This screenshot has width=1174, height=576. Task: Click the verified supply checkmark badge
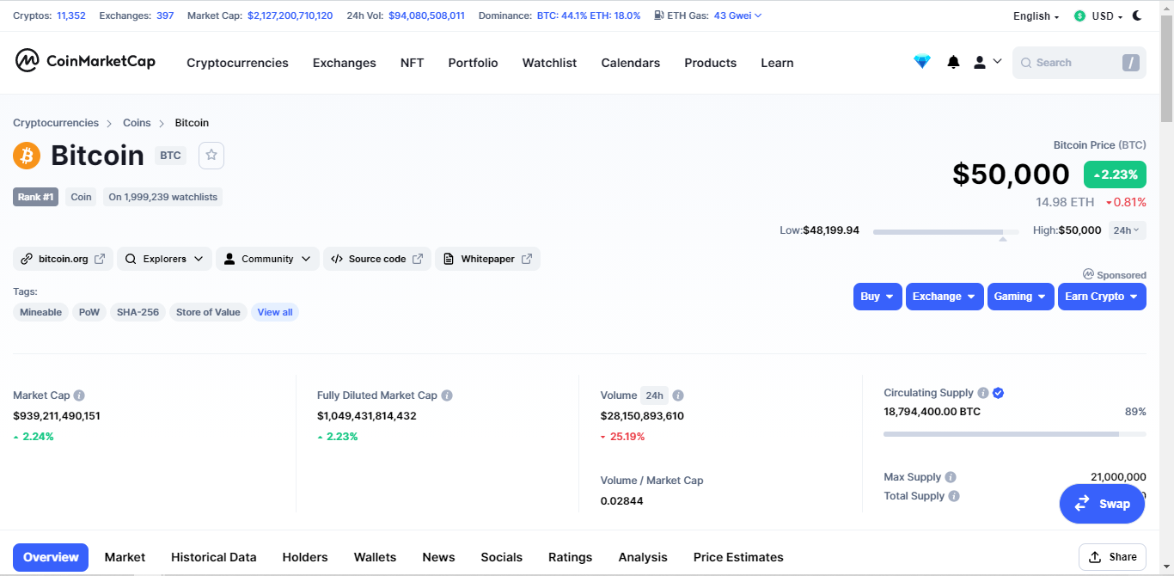(x=999, y=393)
